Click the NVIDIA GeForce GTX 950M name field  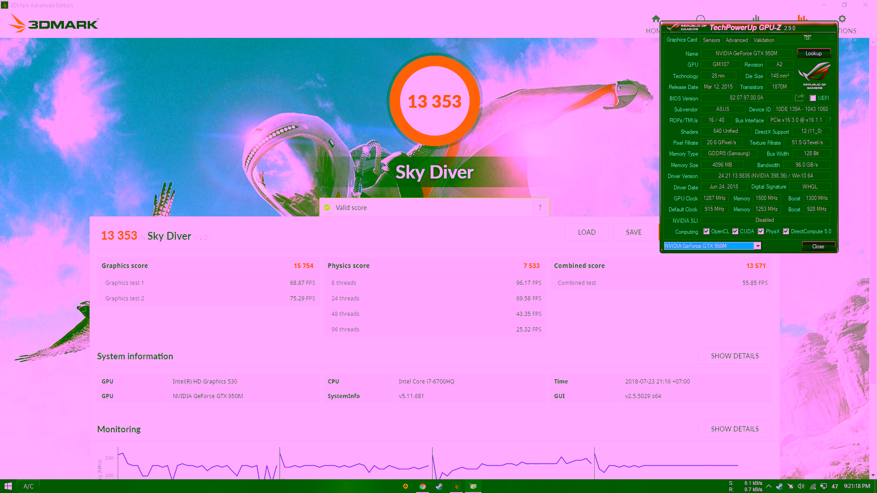click(x=746, y=53)
